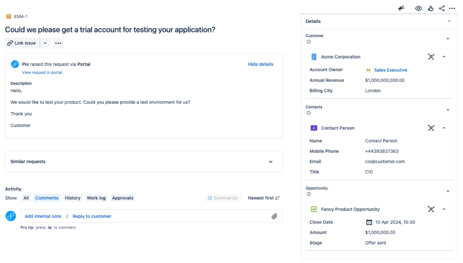Open graph view for Contact Person
This screenshot has height=263, width=463.
click(431, 128)
